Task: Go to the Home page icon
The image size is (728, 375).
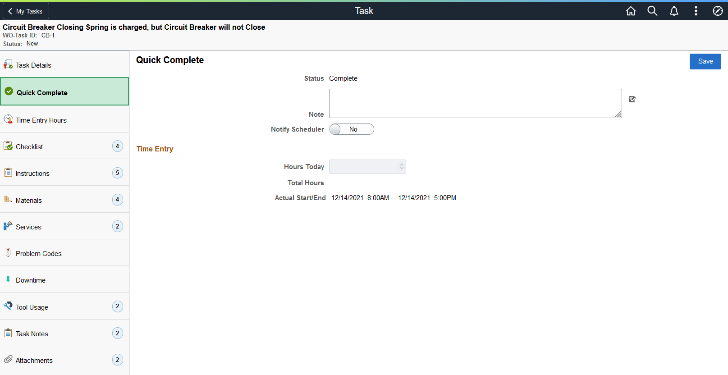Action: tap(631, 11)
